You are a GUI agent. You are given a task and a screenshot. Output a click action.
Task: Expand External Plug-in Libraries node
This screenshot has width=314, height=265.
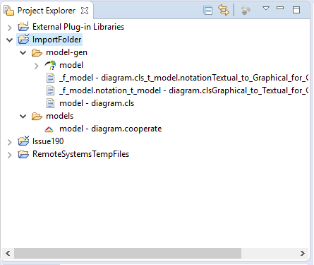point(9,28)
